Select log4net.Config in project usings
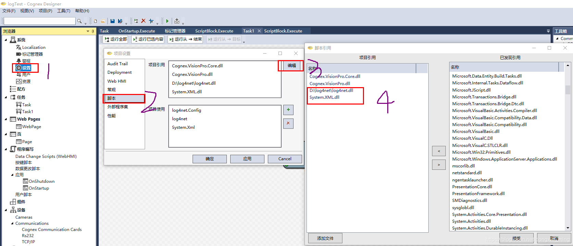 [186, 110]
